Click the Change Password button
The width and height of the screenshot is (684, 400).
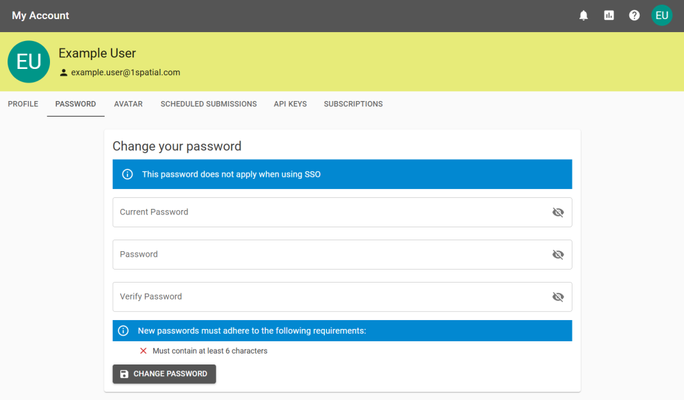pos(164,374)
